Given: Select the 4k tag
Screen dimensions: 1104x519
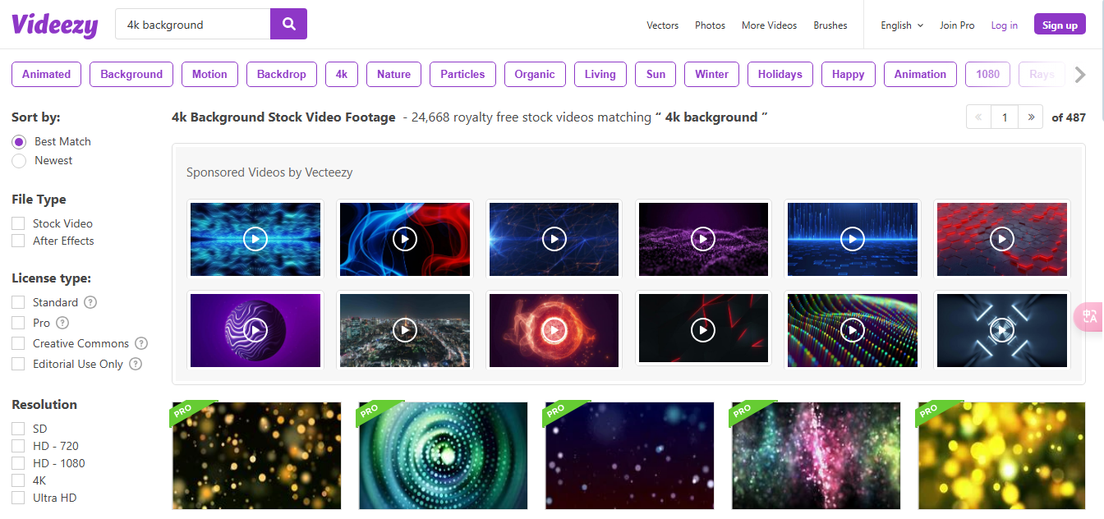Looking at the screenshot, I should [x=342, y=74].
